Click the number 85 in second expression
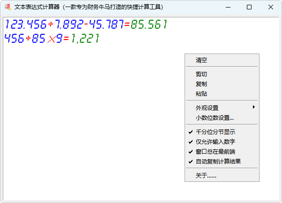This screenshot has height=203, width=282. tap(38, 38)
